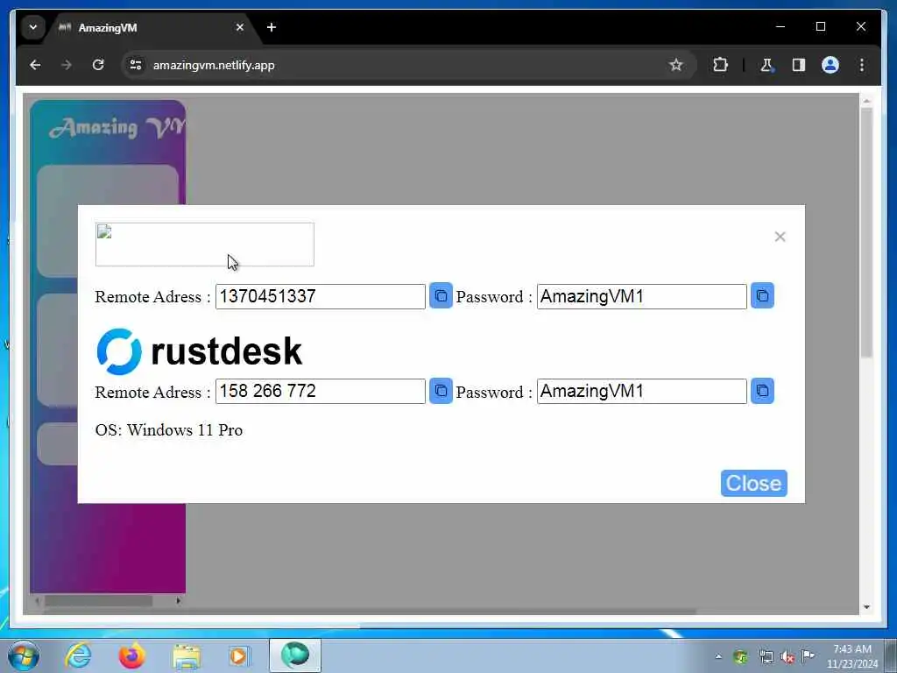Show hidden system tray icons
The width and height of the screenshot is (897, 673).
(x=718, y=656)
